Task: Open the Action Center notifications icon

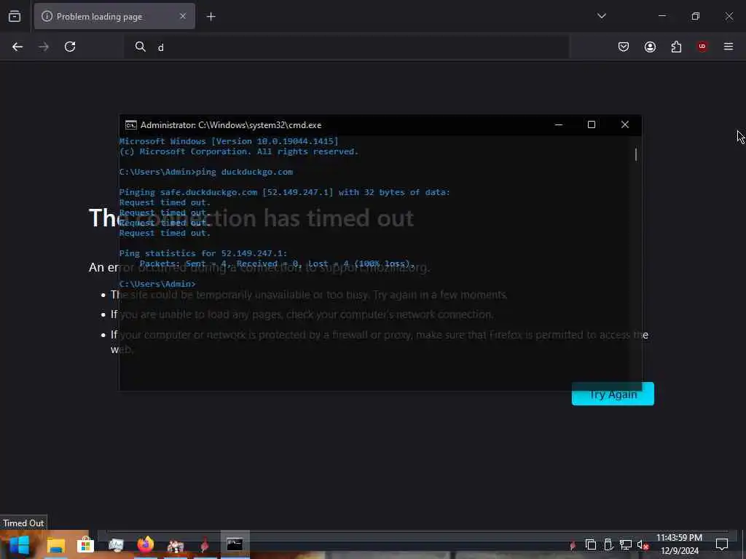Action: [722, 544]
